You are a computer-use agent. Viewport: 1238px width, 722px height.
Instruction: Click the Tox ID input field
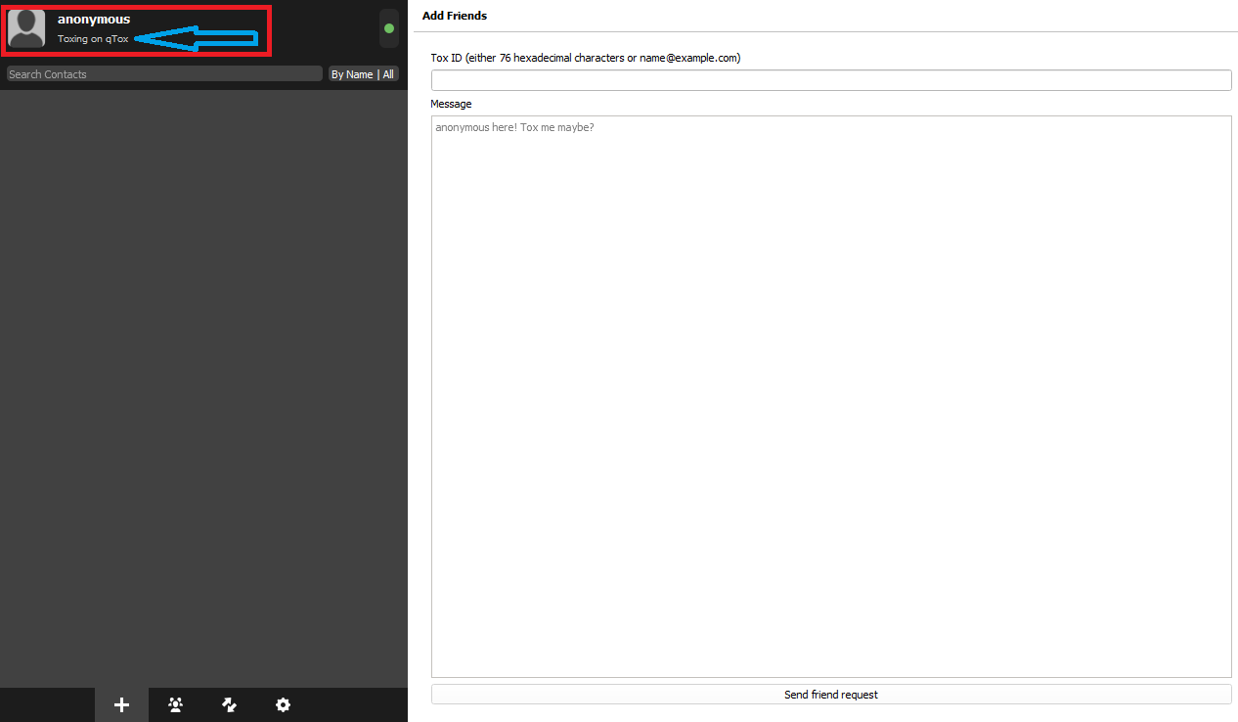click(830, 80)
